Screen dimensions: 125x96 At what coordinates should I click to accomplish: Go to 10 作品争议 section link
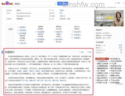tap(76, 35)
